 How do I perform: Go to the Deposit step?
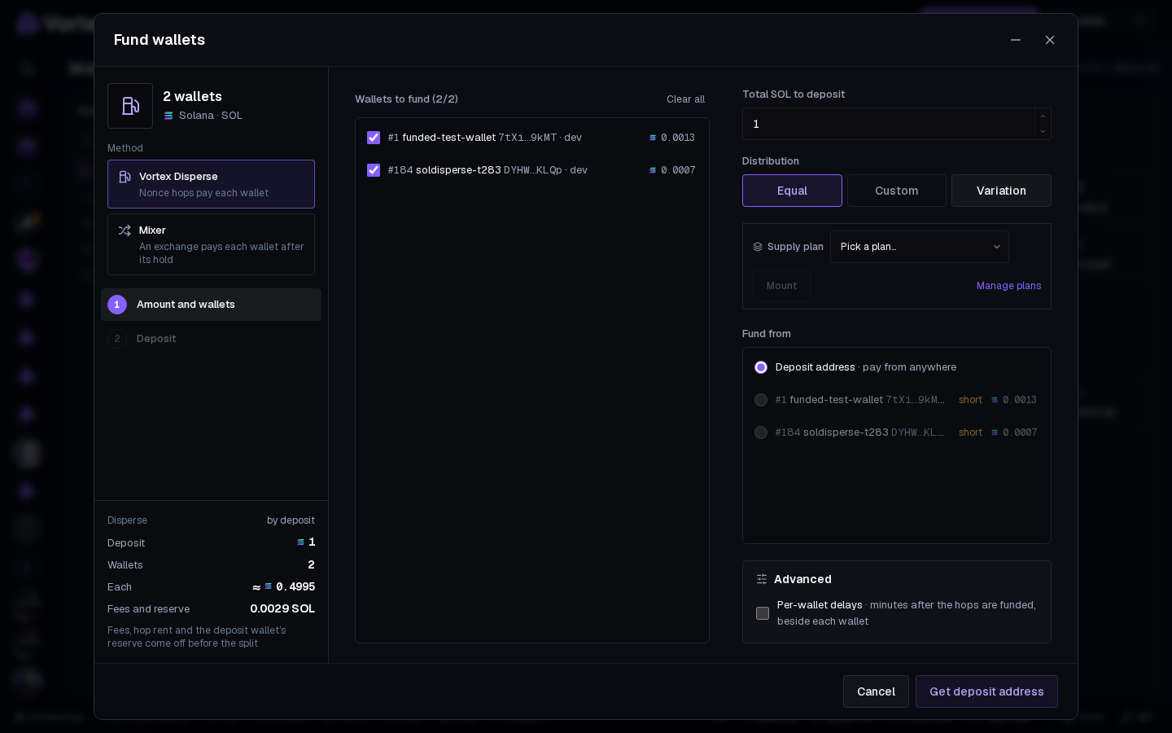click(211, 339)
